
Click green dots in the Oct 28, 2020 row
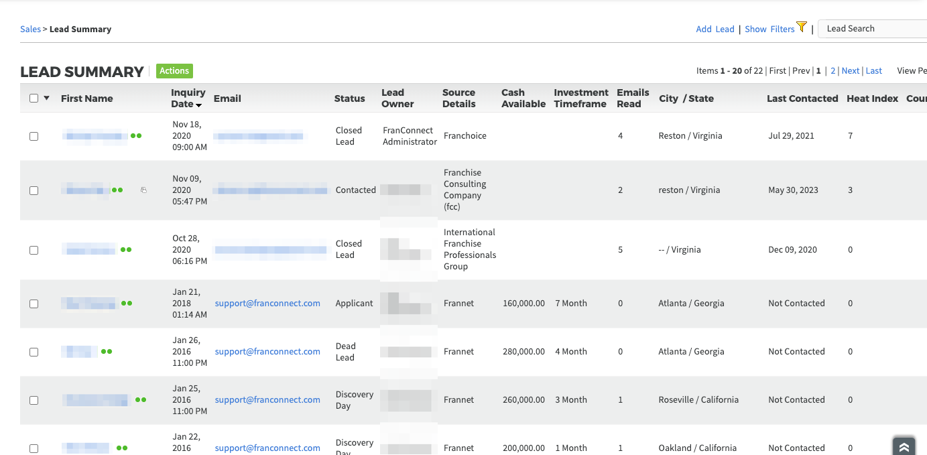(x=126, y=250)
